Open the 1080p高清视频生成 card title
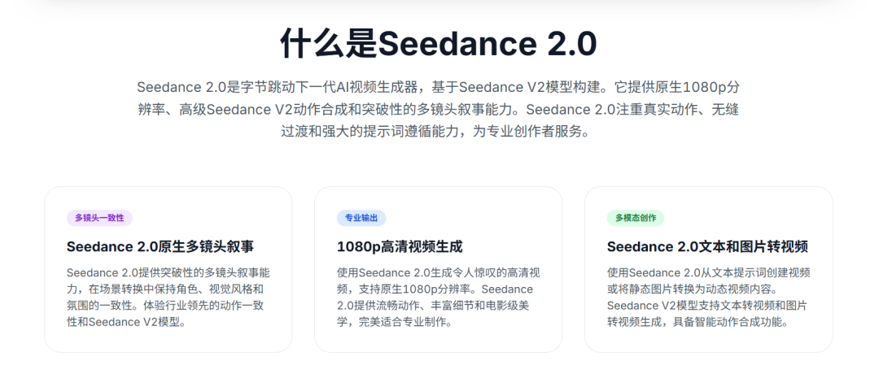 coord(400,246)
